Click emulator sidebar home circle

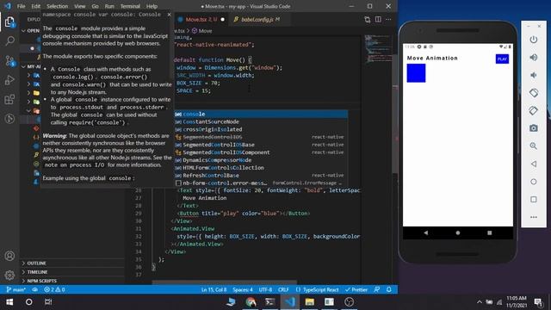pos(534,182)
